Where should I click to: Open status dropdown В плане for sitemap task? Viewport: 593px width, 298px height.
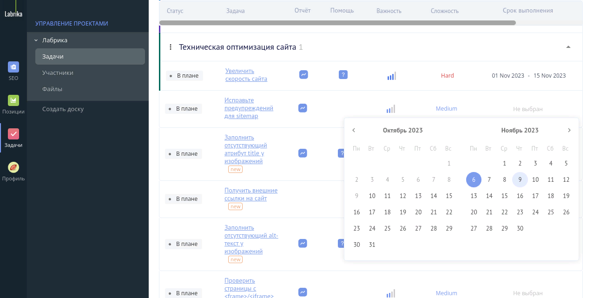point(184,109)
